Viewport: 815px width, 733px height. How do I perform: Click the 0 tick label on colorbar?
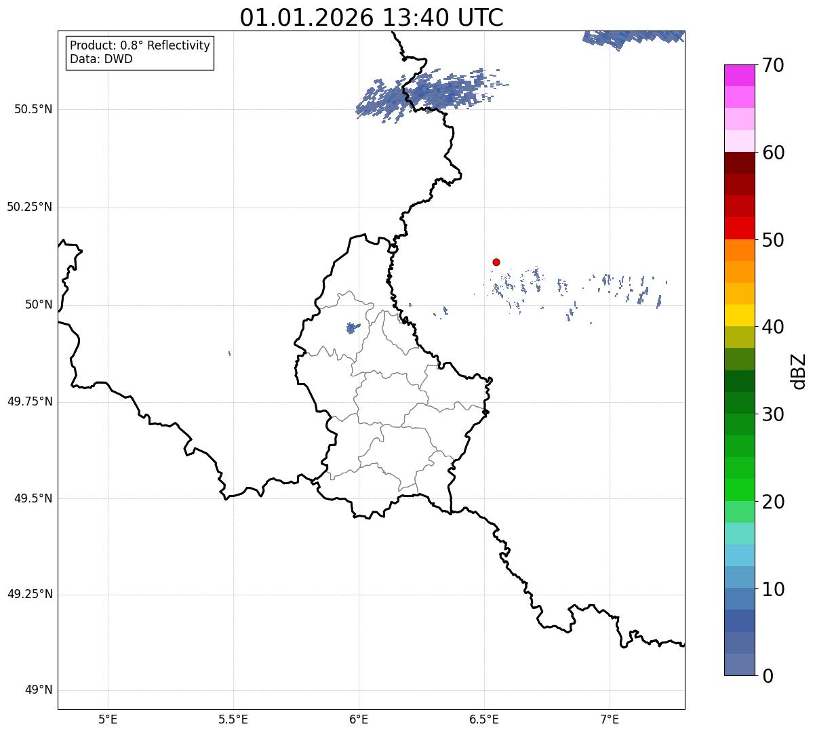click(768, 676)
